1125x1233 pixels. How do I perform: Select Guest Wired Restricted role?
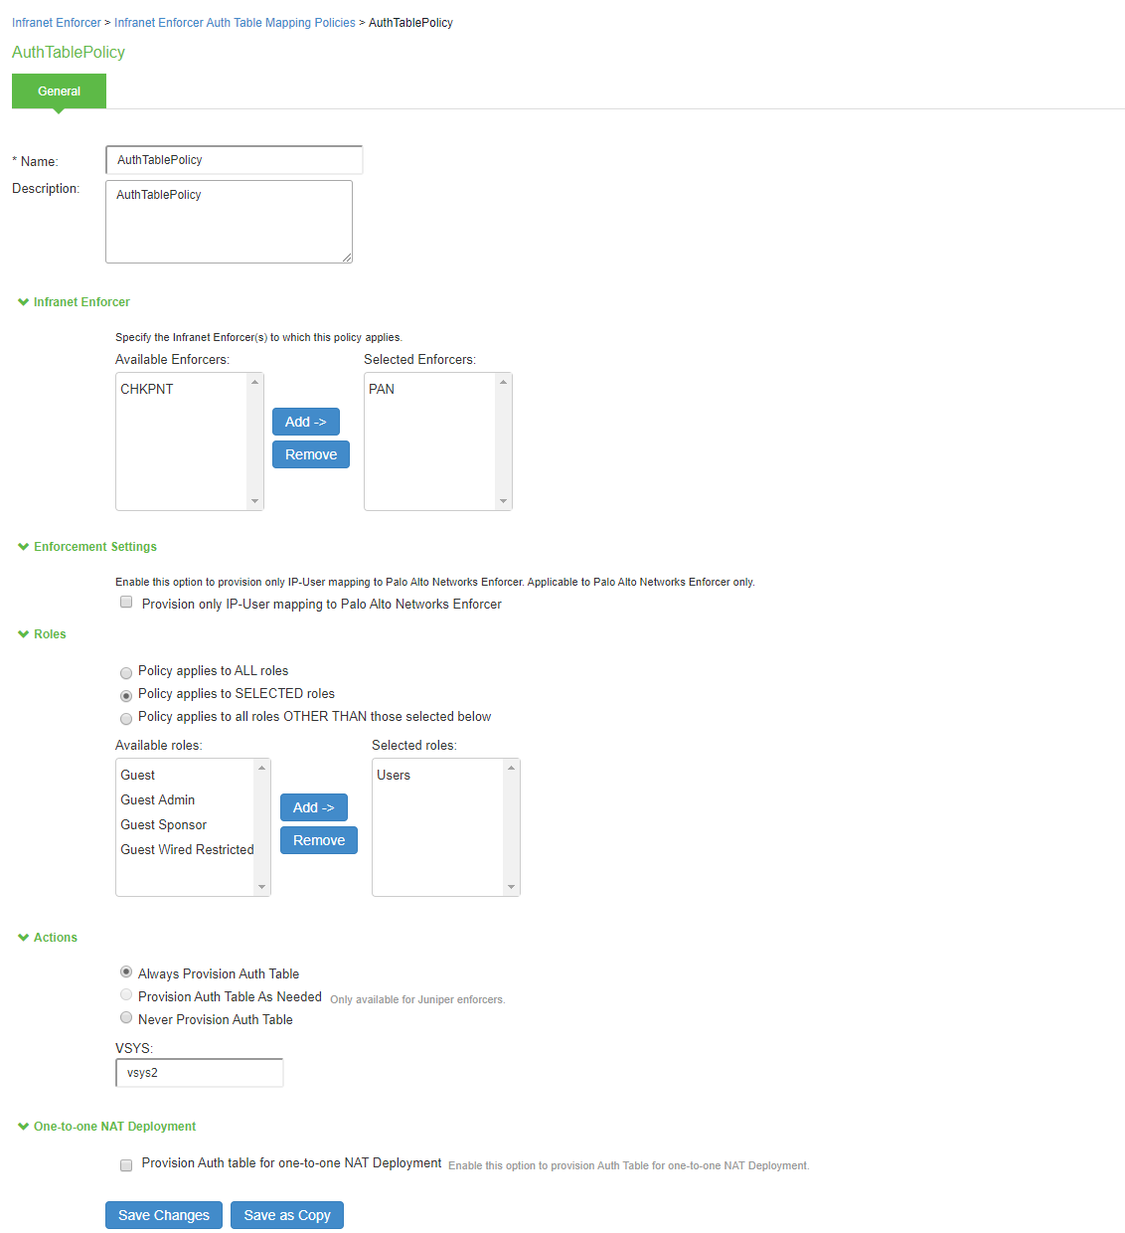(x=187, y=849)
